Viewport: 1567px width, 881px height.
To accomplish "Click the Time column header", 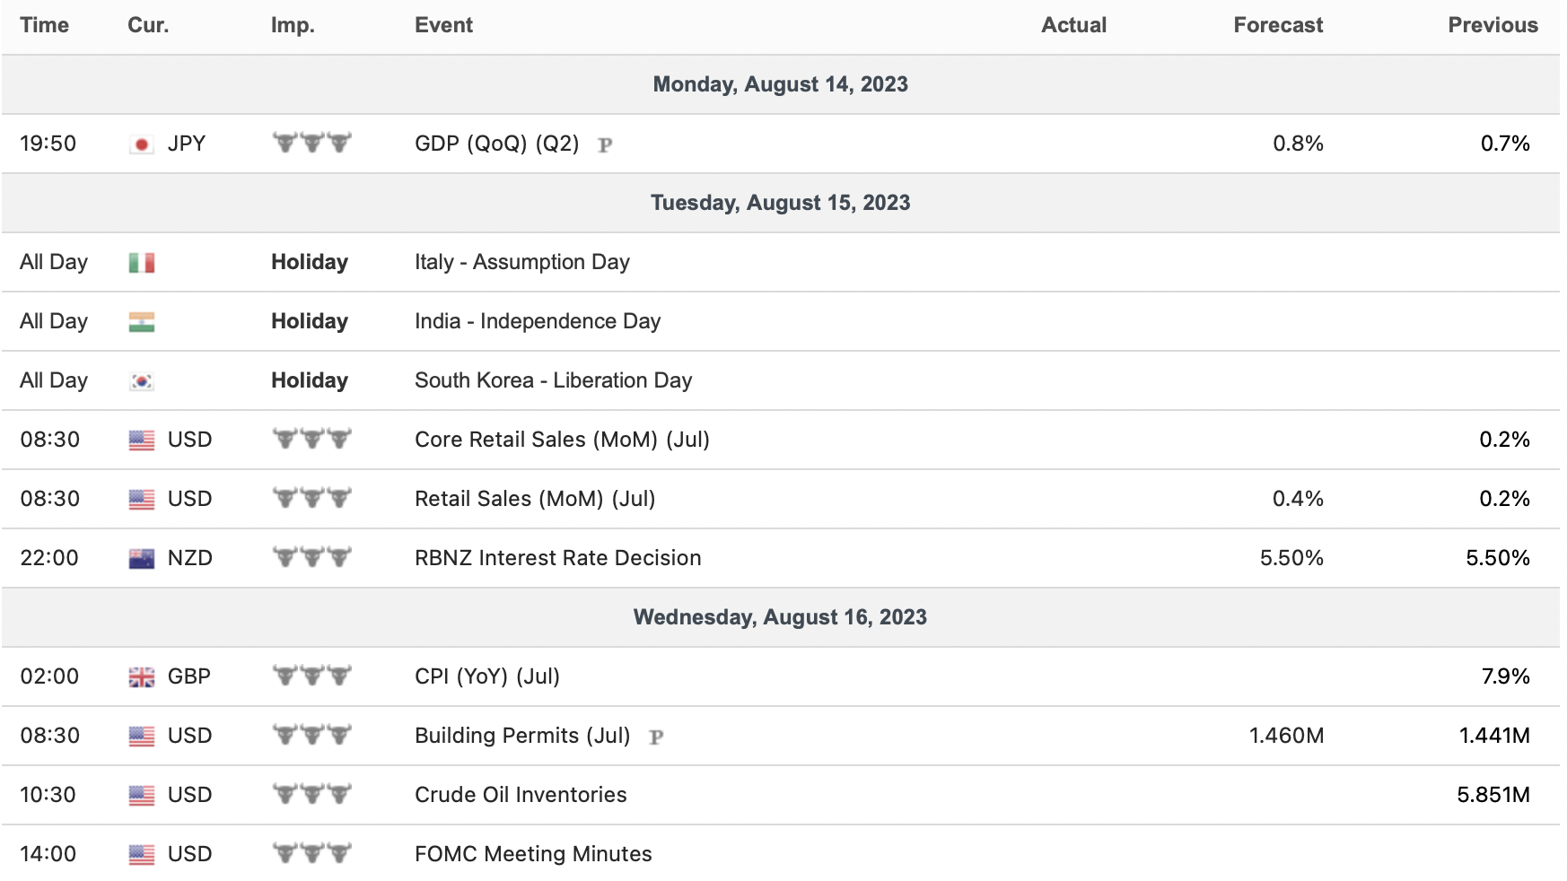I will click(x=44, y=25).
